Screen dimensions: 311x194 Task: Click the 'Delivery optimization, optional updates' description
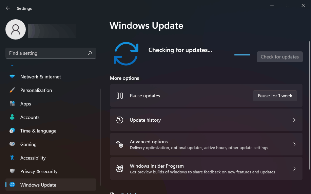(x=199, y=148)
